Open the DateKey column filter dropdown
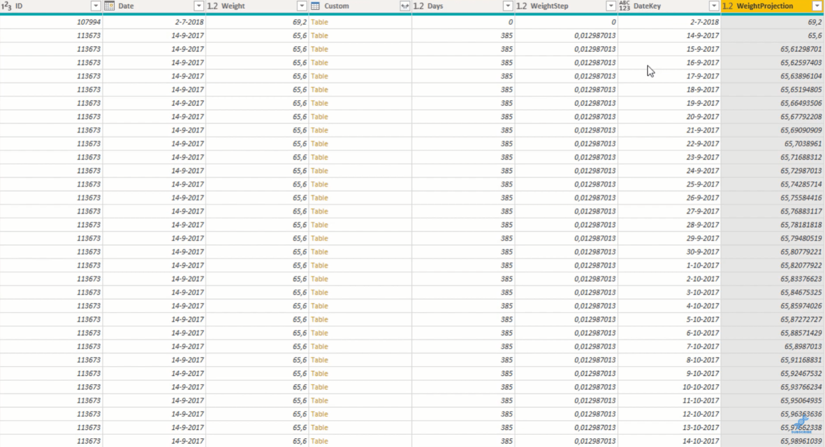 [x=715, y=6]
